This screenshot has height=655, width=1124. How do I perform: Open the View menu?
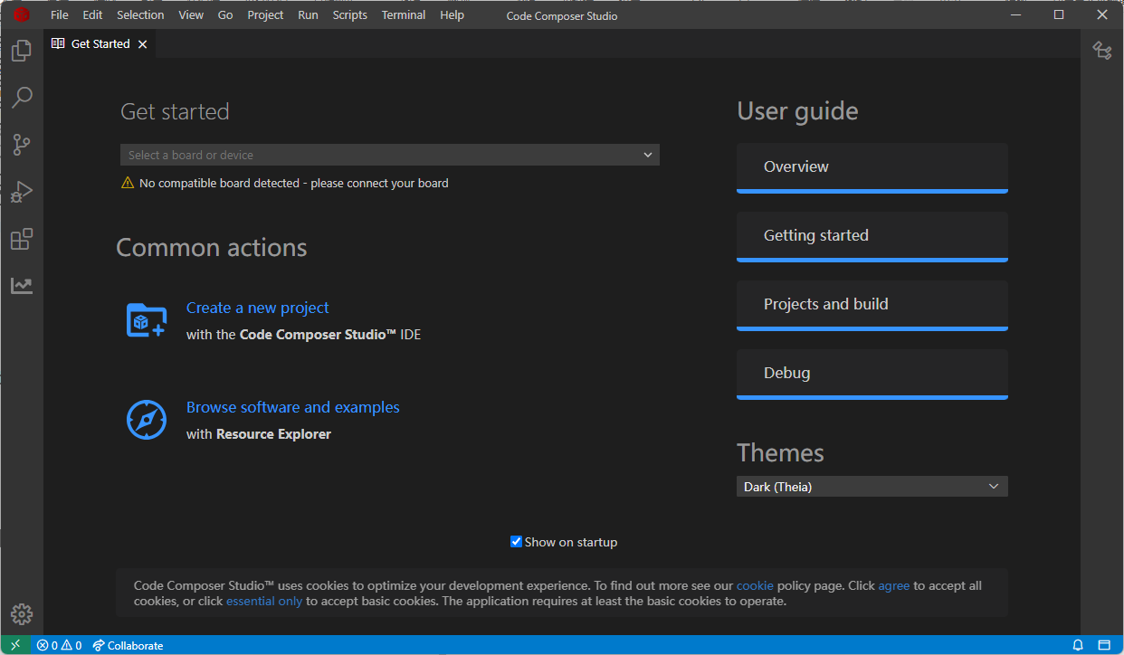coord(191,15)
